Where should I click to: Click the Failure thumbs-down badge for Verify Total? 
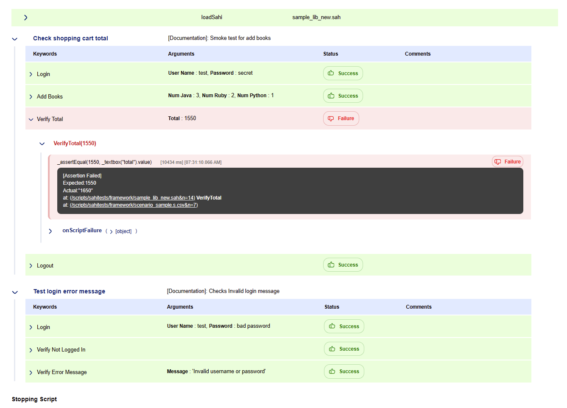coord(341,118)
